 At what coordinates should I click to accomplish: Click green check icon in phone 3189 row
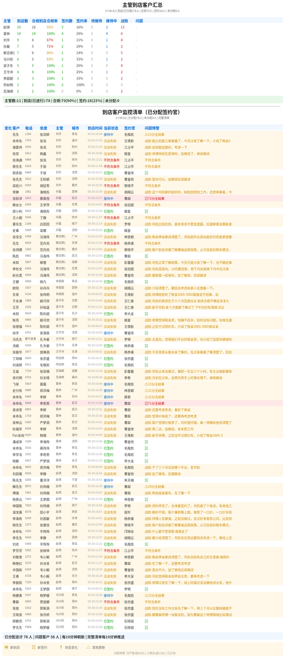click(146, 442)
